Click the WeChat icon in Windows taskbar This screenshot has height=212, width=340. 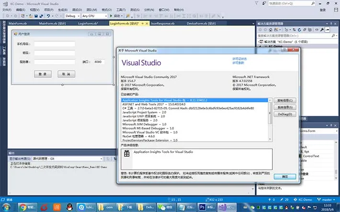pos(161,207)
